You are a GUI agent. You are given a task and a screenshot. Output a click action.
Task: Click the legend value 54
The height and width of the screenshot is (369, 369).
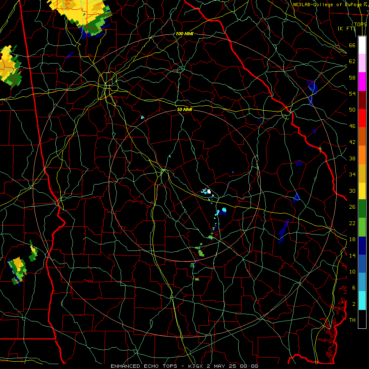point(352,93)
